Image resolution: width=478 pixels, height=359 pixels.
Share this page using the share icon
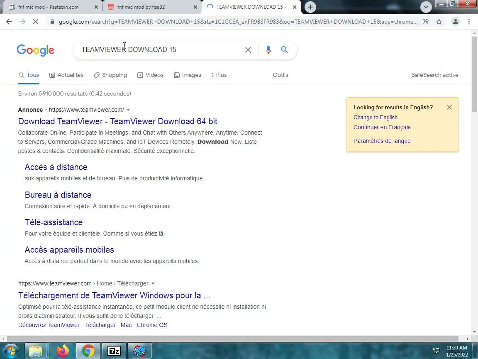click(426, 22)
